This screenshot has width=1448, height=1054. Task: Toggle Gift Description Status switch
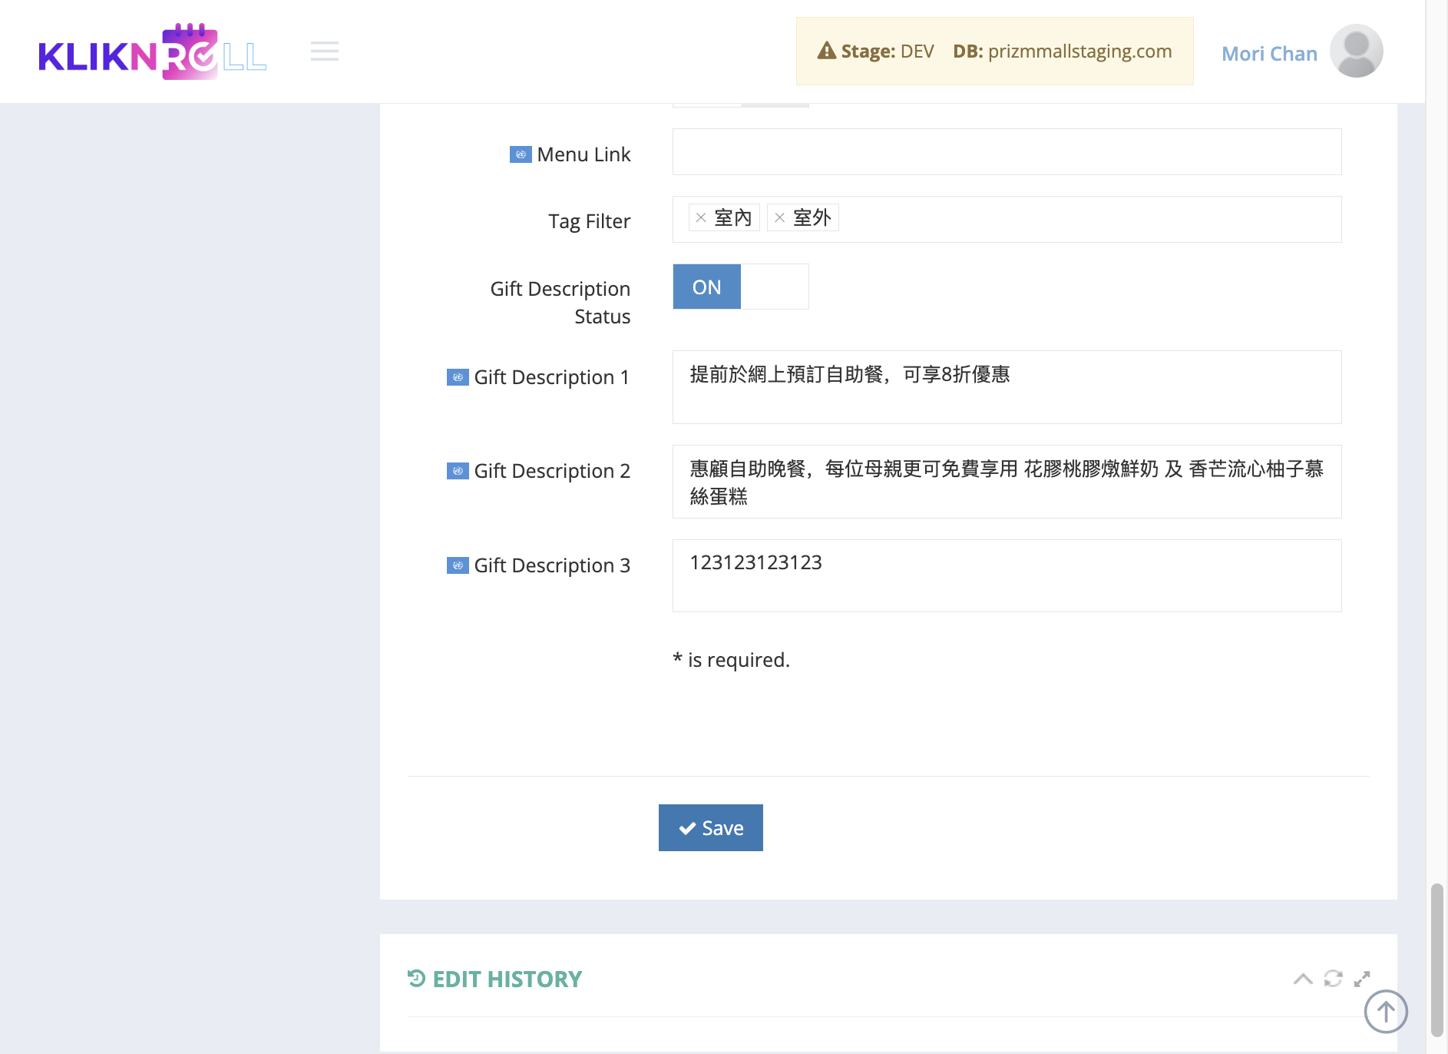[741, 287]
